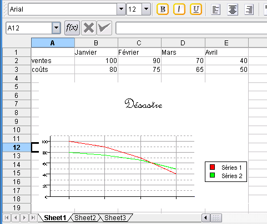The width and height of the screenshot is (267, 224).
Task: Cancel cell input with X icon
Action: (x=89, y=28)
